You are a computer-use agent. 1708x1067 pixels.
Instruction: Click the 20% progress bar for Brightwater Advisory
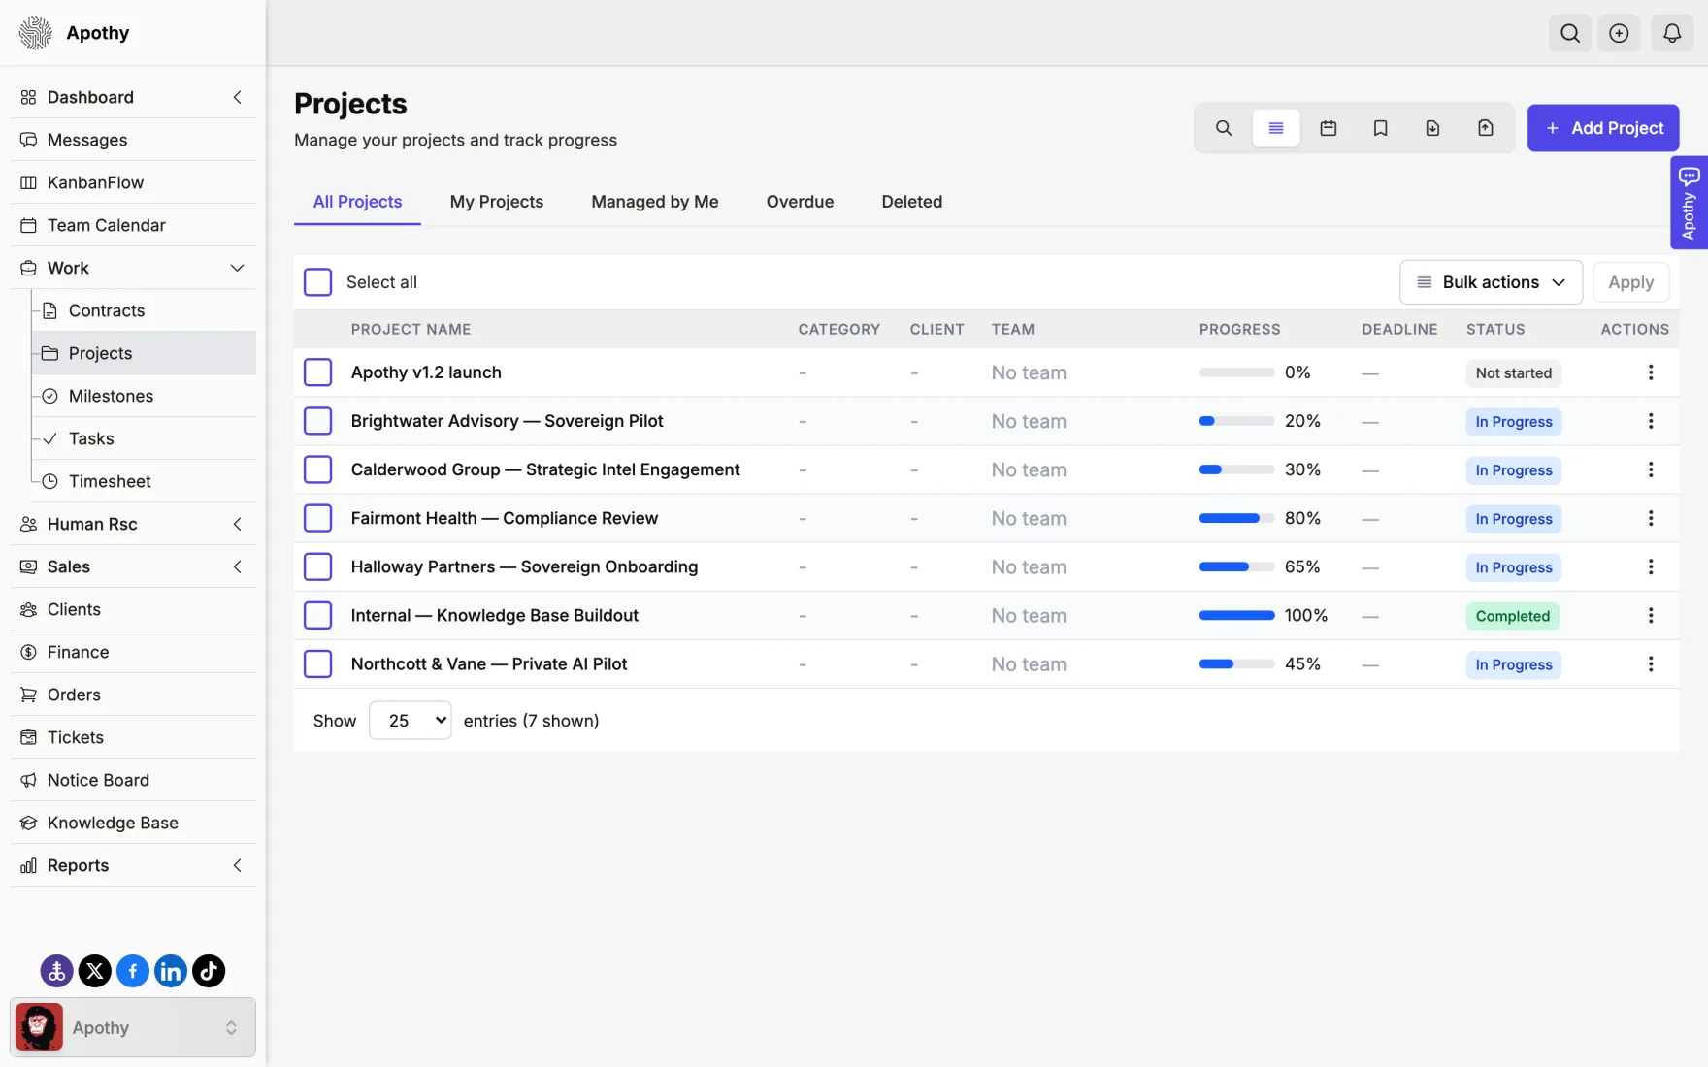1236,421
